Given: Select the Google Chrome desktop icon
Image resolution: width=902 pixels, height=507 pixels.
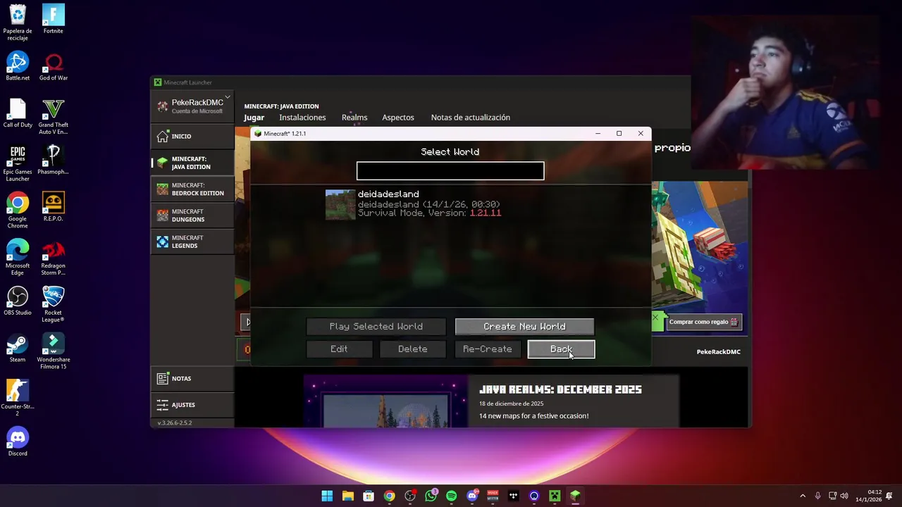Looking at the screenshot, I should [18, 211].
